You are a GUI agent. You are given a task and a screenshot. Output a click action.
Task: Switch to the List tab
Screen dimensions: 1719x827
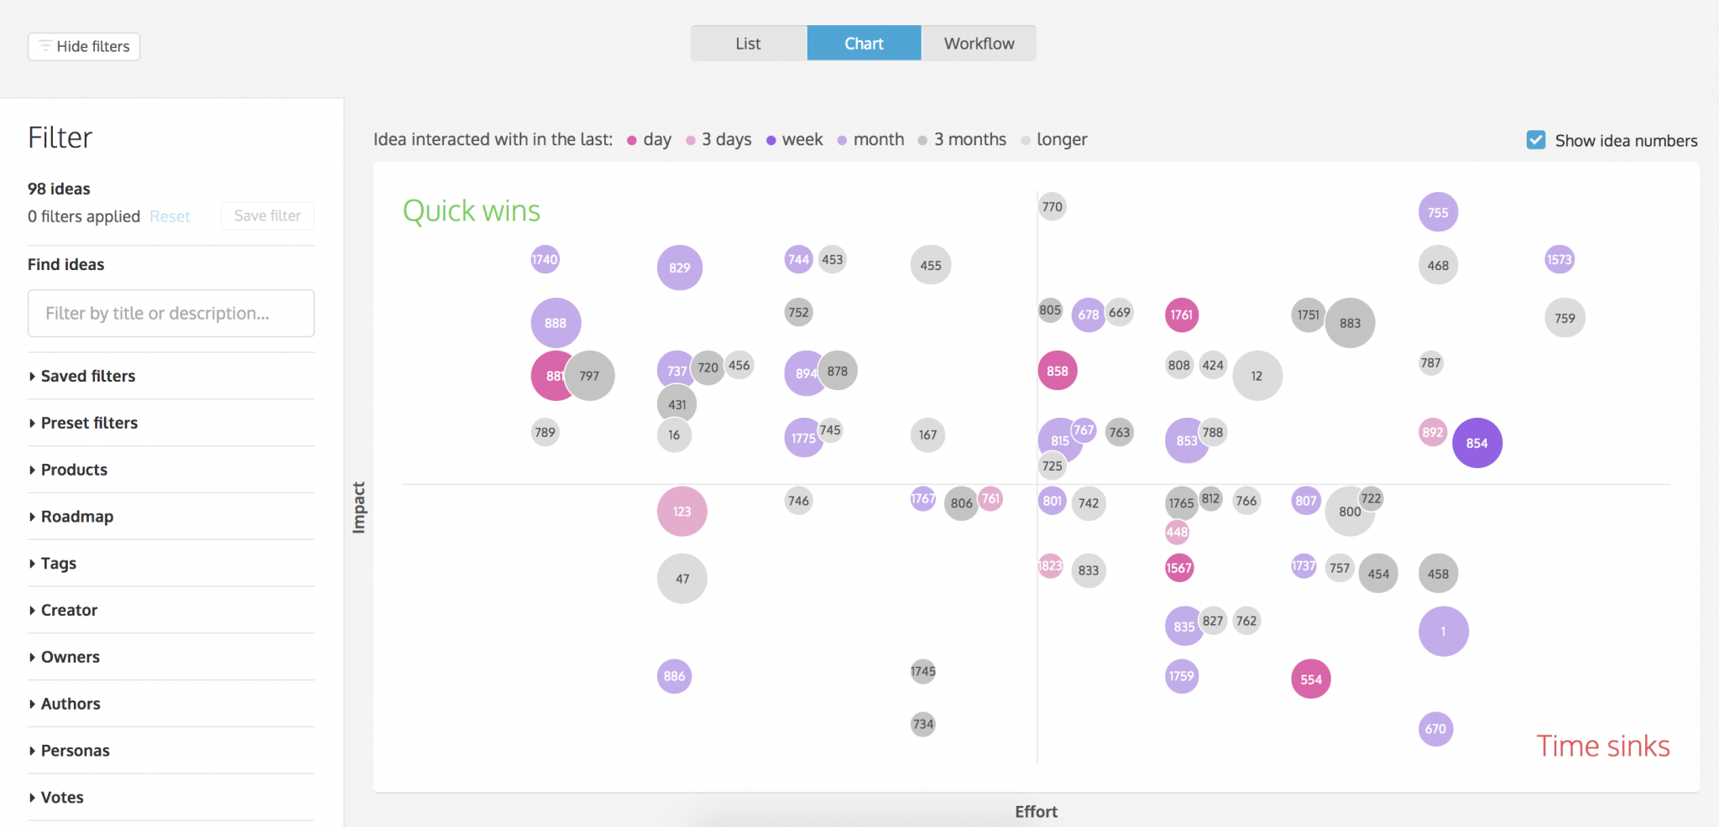[748, 43]
